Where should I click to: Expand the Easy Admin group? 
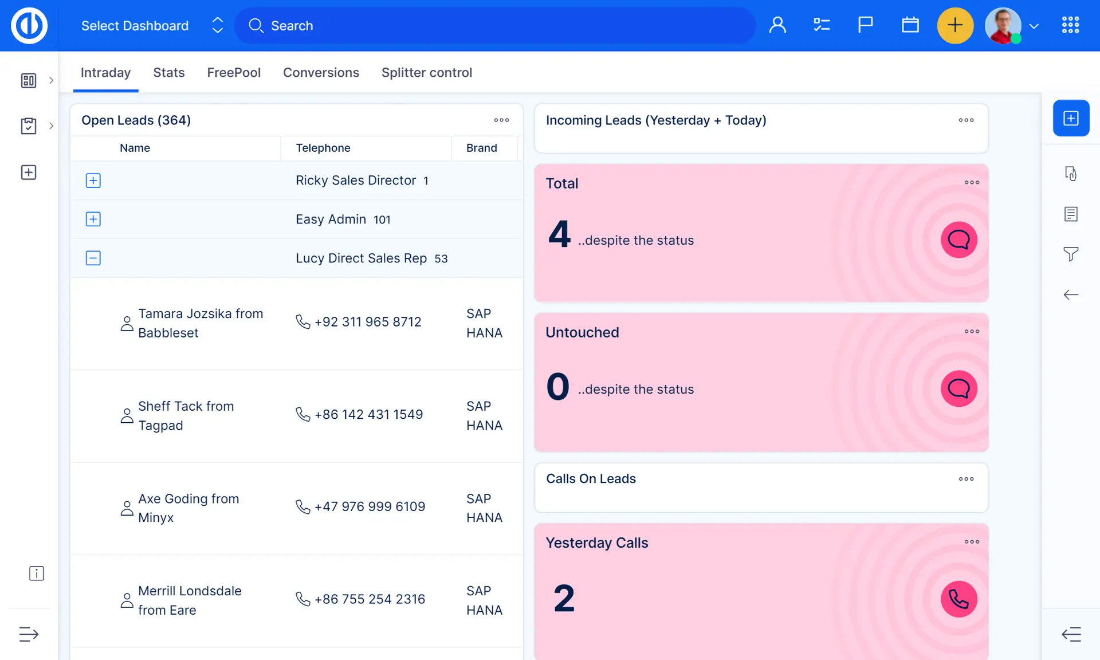[x=93, y=219]
